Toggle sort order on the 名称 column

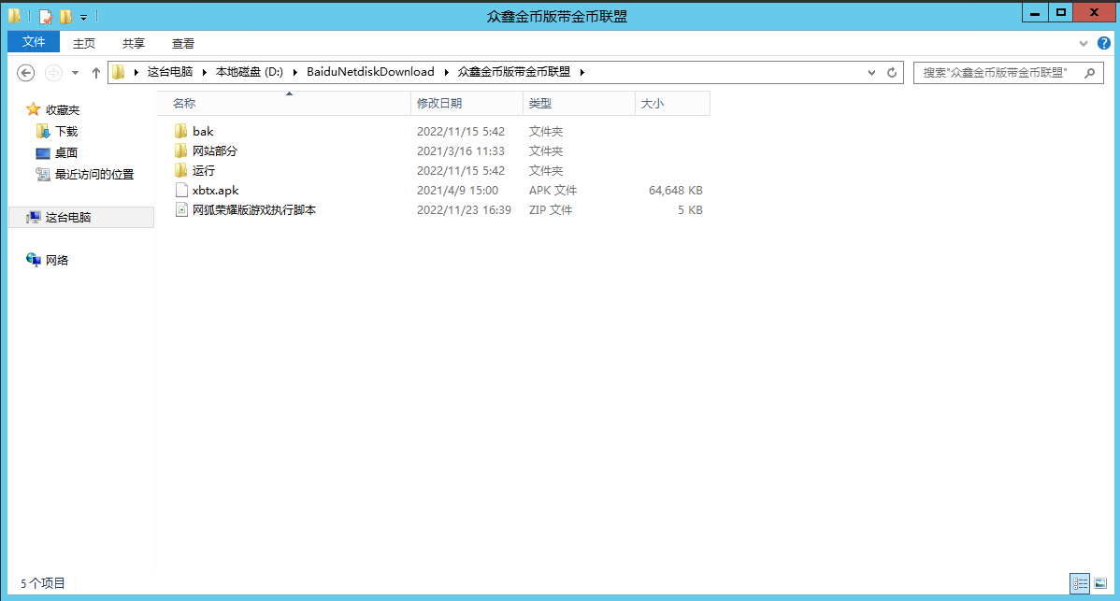click(183, 103)
